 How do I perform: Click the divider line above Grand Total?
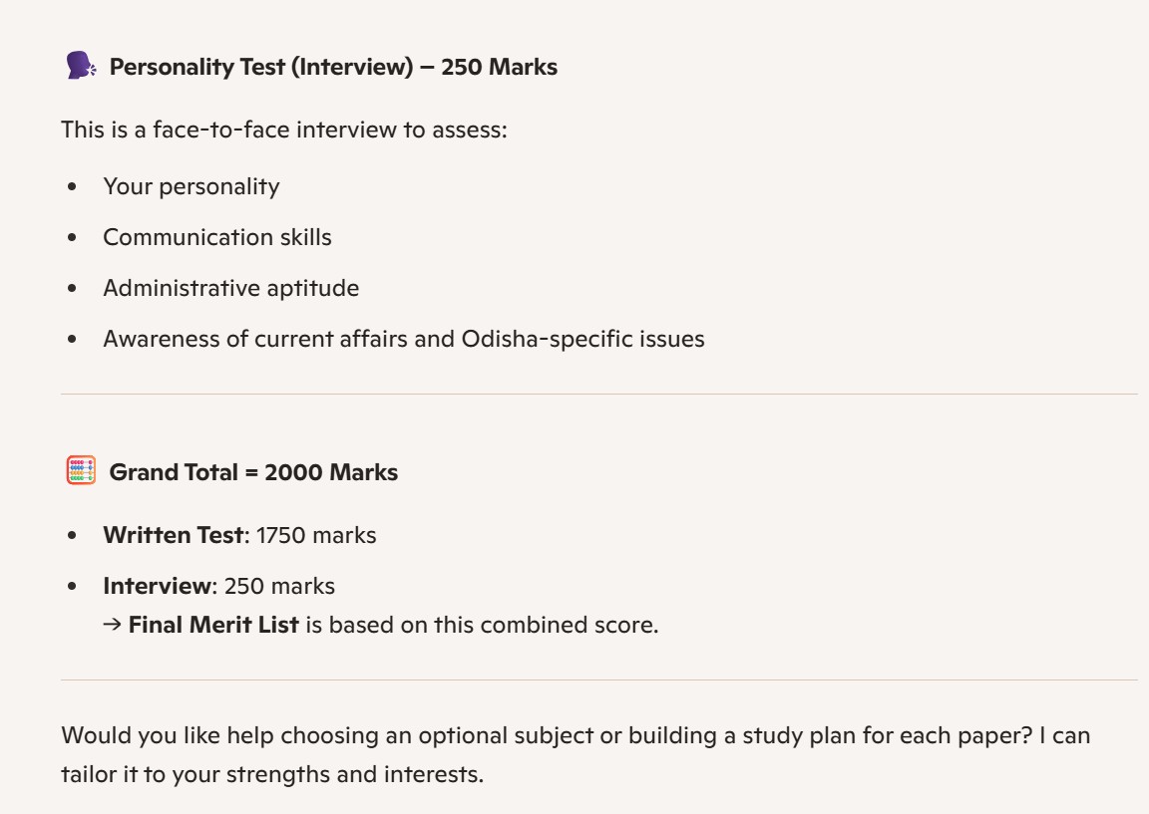coord(598,395)
